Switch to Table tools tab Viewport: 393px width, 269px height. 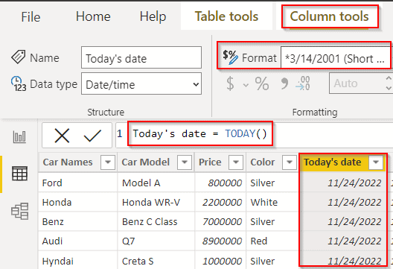[x=226, y=16]
